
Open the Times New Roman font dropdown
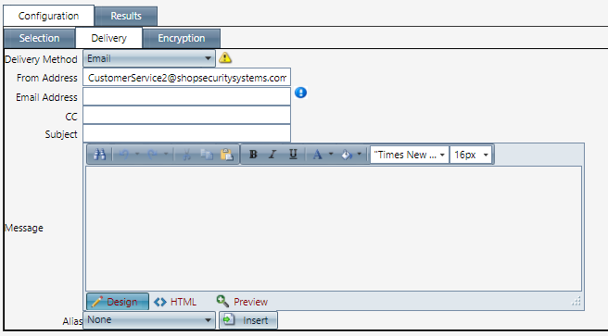tap(410, 155)
